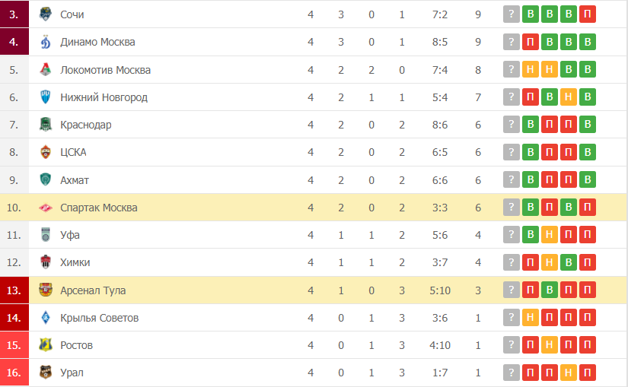This screenshot has height=387, width=628.
Task: Click first orange Н result for Локомотив Москва
Action: click(531, 70)
